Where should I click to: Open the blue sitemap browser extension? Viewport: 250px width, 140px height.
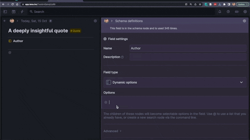point(220,4)
